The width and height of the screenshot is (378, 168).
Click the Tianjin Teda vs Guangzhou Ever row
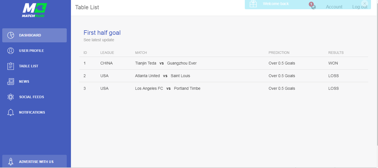(224, 63)
